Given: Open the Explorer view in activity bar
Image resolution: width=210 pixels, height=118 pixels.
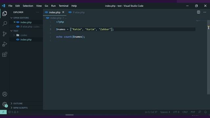Looking at the screenshot, I should (x=5, y=13).
